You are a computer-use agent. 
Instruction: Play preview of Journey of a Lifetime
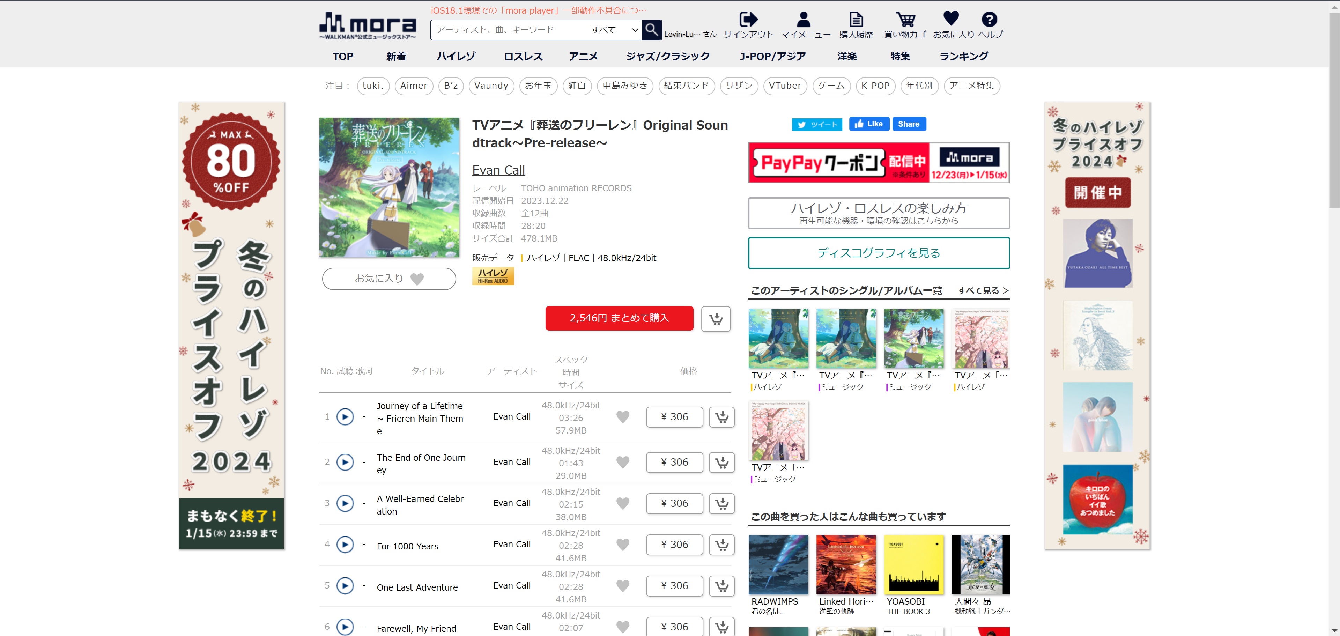[x=345, y=417]
